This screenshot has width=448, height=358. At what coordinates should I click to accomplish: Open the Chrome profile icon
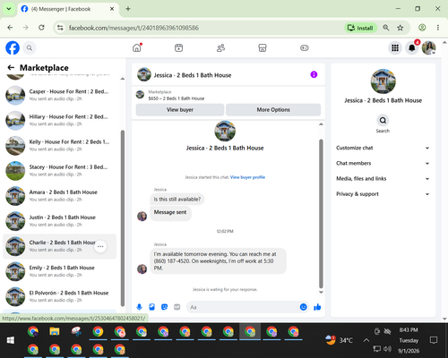[422, 28]
